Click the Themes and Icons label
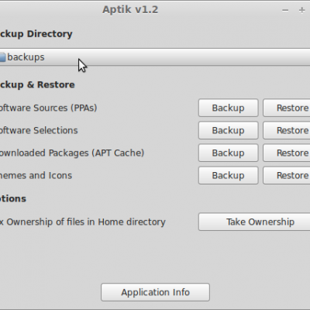The image size is (310, 310). (36, 175)
